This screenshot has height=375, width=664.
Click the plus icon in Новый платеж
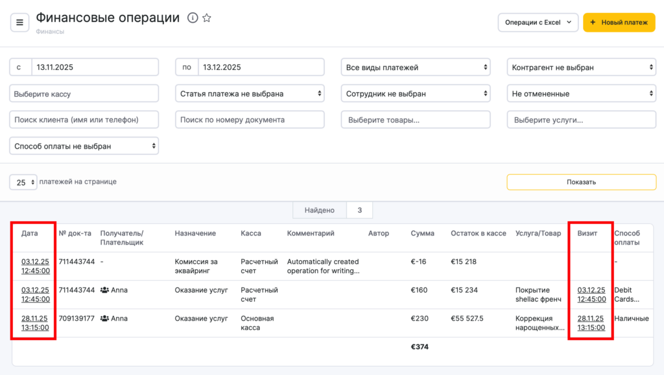point(593,22)
